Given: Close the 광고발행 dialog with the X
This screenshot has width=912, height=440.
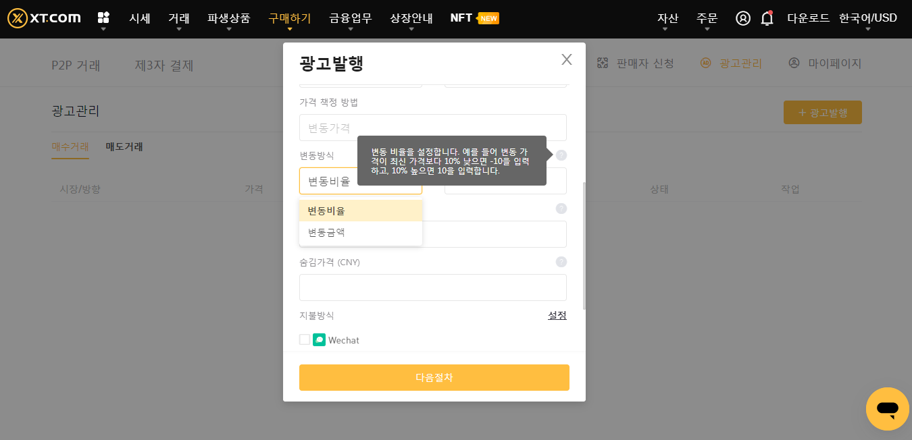Looking at the screenshot, I should [567, 59].
